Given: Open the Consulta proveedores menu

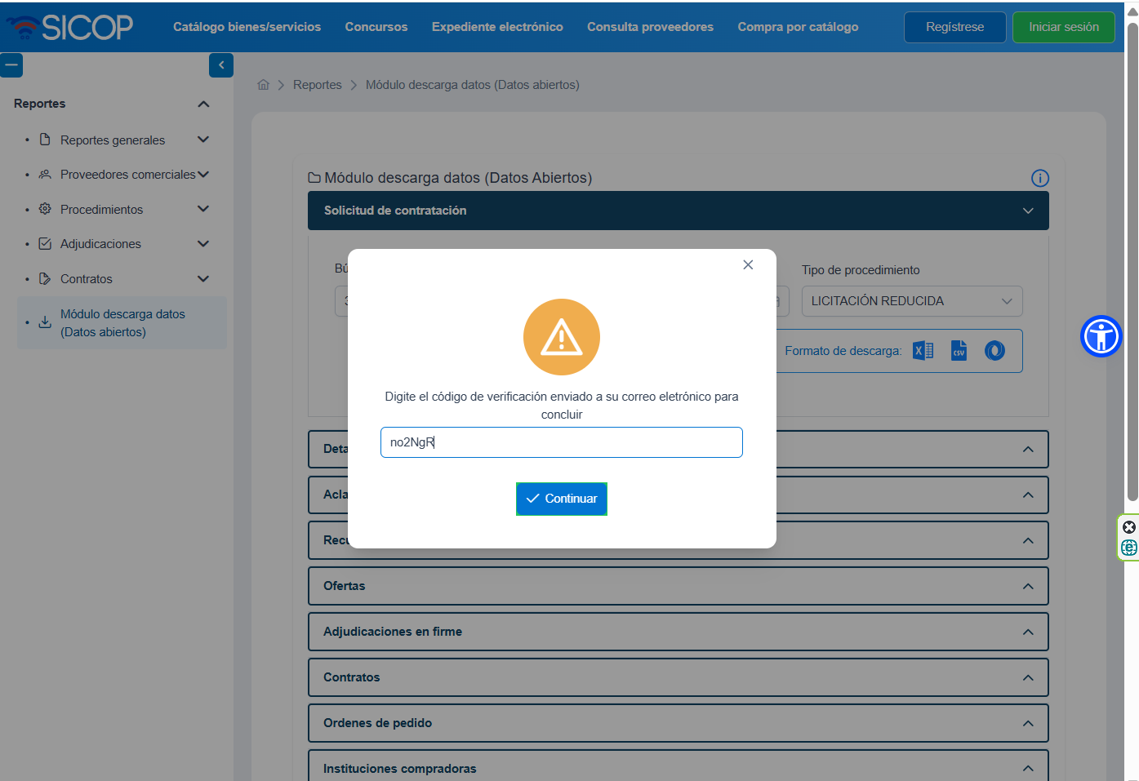Looking at the screenshot, I should (x=650, y=26).
